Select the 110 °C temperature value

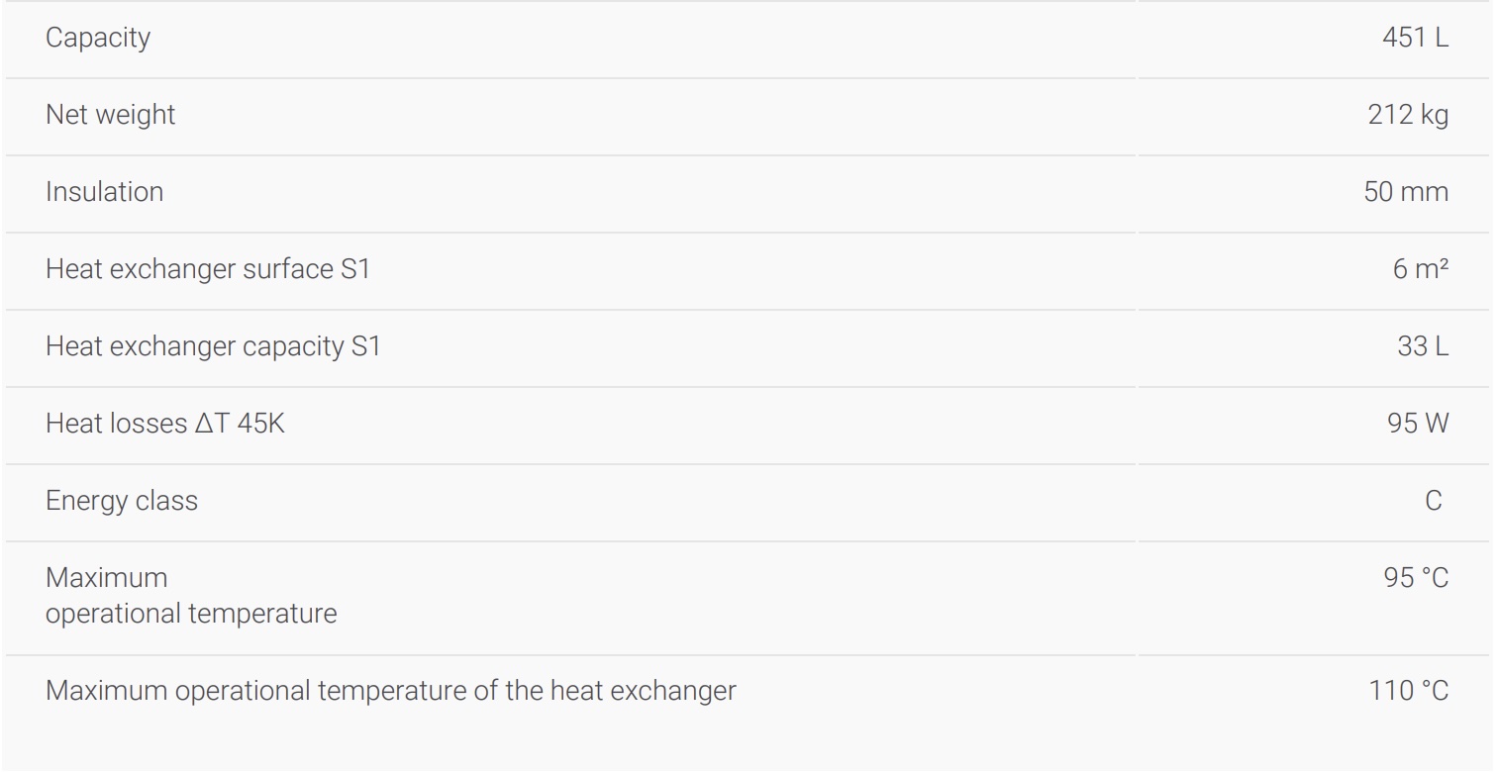tap(1409, 691)
